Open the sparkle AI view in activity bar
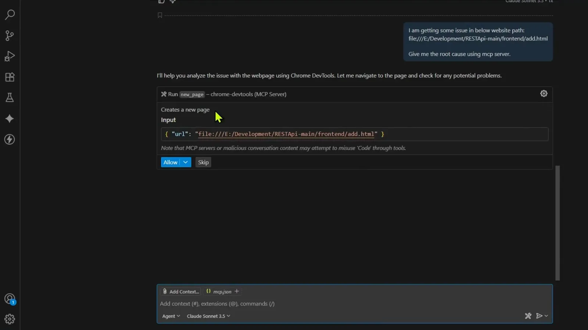This screenshot has width=588, height=330. coord(10,118)
